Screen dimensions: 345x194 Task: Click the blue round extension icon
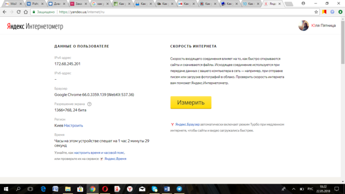pyautogui.click(x=332, y=12)
